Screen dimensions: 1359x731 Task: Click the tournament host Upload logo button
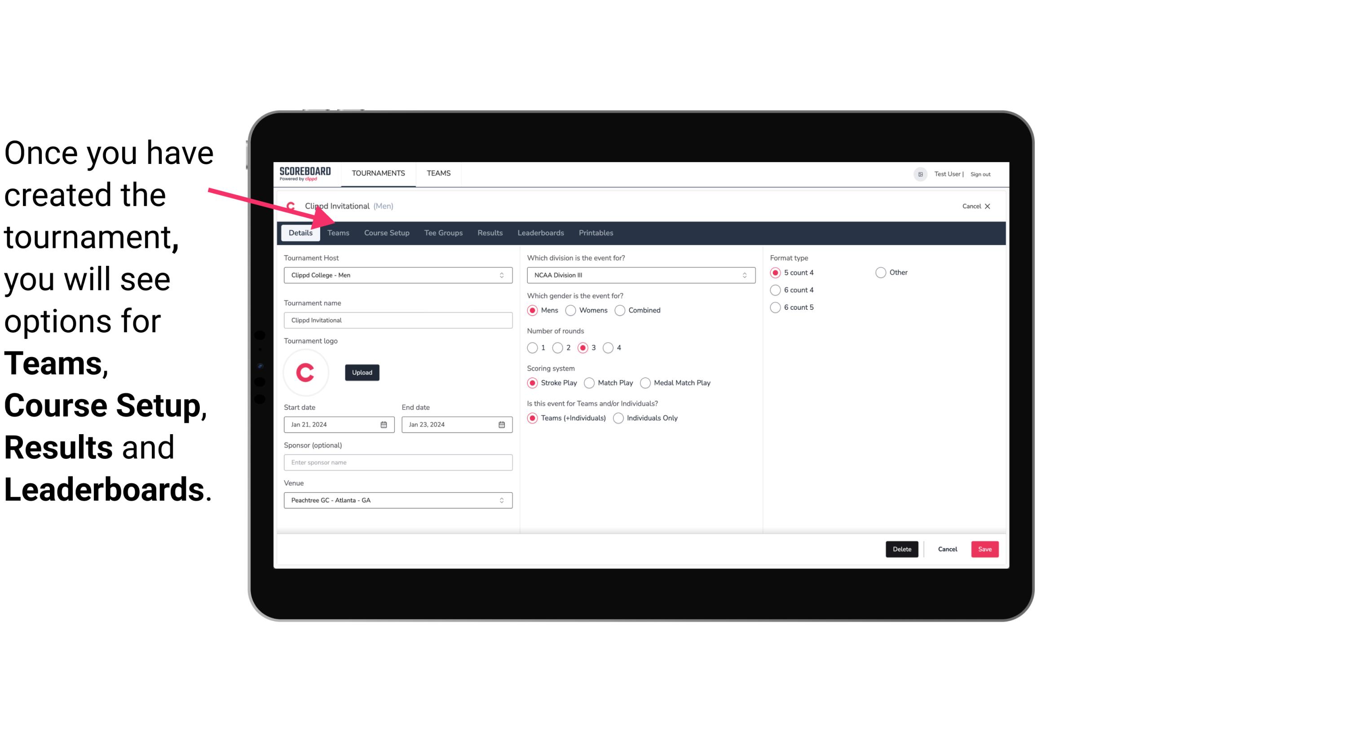(362, 372)
